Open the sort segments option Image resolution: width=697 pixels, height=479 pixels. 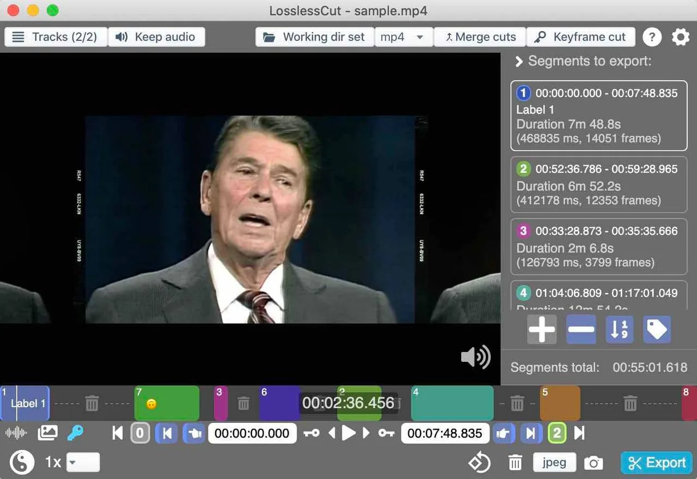(620, 330)
